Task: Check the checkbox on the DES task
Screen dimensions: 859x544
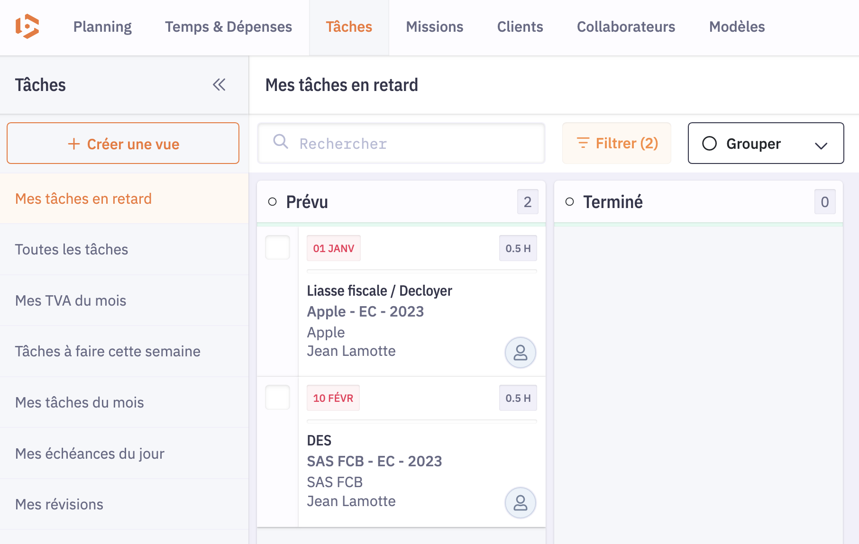Action: (x=277, y=398)
